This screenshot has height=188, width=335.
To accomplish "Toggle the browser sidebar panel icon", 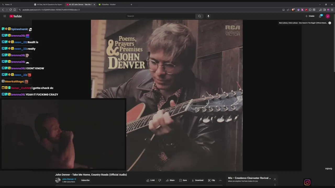I will [x=324, y=10].
